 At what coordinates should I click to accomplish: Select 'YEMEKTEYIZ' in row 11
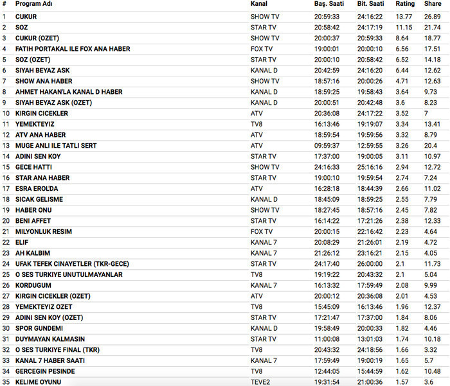35,124
